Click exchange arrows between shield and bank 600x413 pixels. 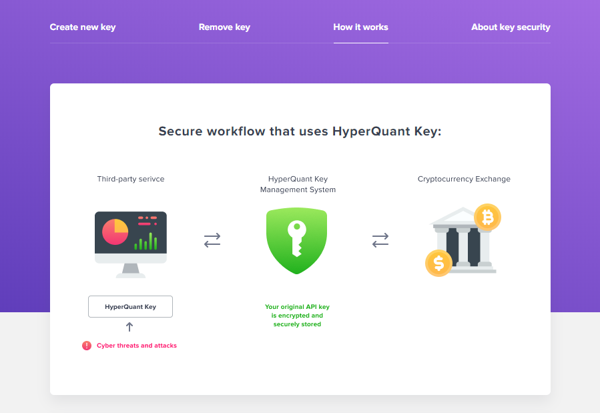pos(380,240)
